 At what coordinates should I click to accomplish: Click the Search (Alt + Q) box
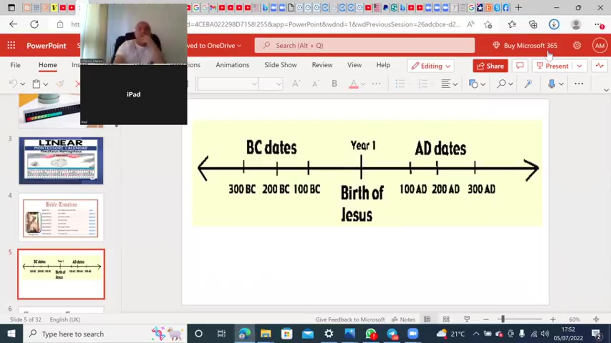[x=365, y=45]
